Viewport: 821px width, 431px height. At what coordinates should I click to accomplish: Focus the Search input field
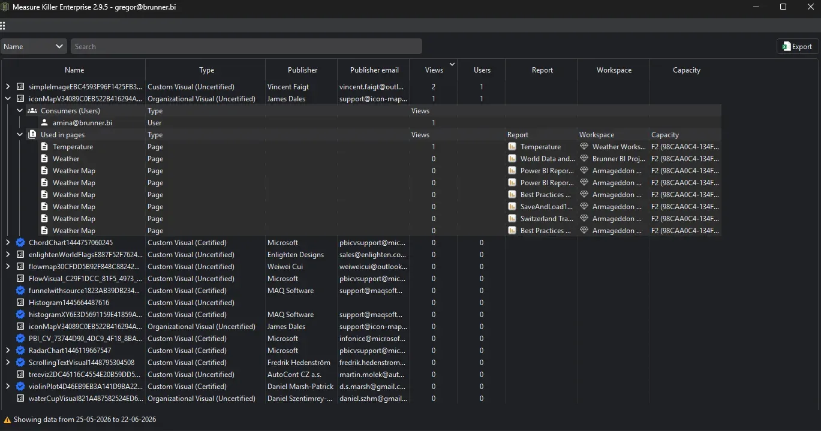coord(246,47)
